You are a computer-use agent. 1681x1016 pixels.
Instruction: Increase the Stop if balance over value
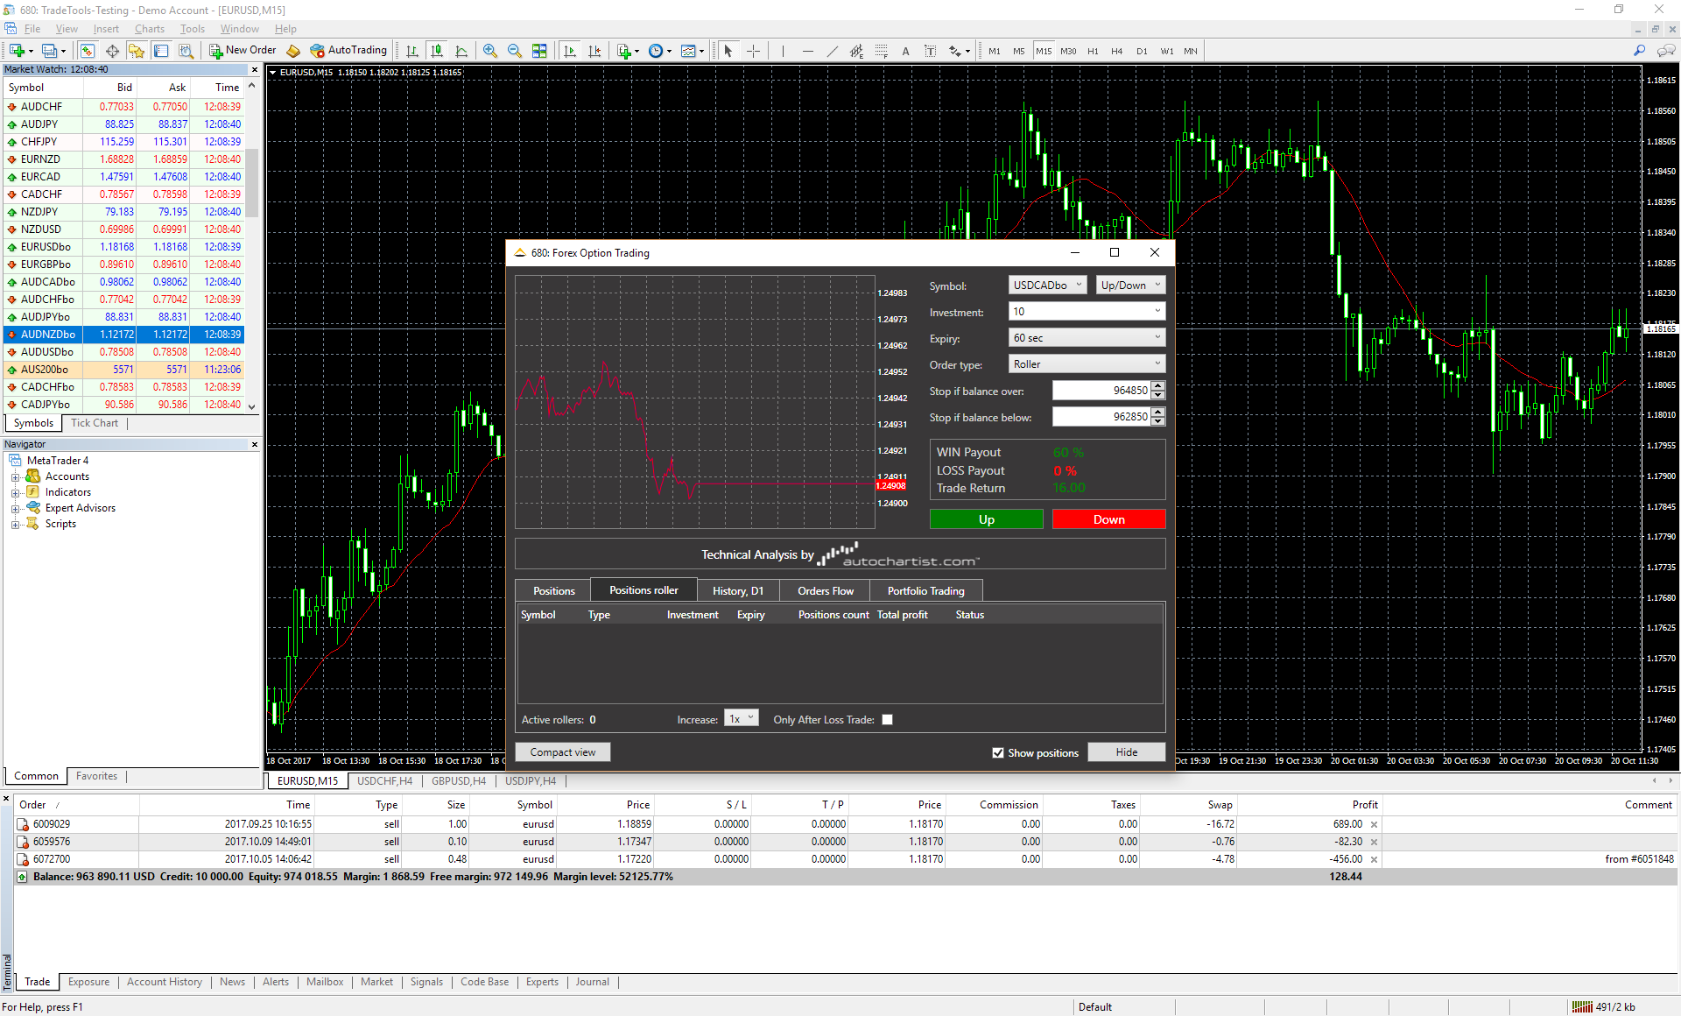[x=1158, y=386]
